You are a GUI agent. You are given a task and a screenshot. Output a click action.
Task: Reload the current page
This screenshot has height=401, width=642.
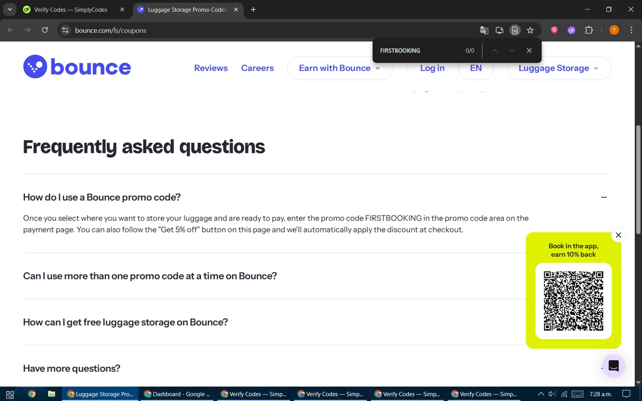[x=45, y=30]
